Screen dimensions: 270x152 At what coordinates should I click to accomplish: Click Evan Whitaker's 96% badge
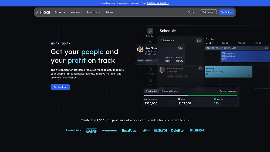(x=200, y=68)
